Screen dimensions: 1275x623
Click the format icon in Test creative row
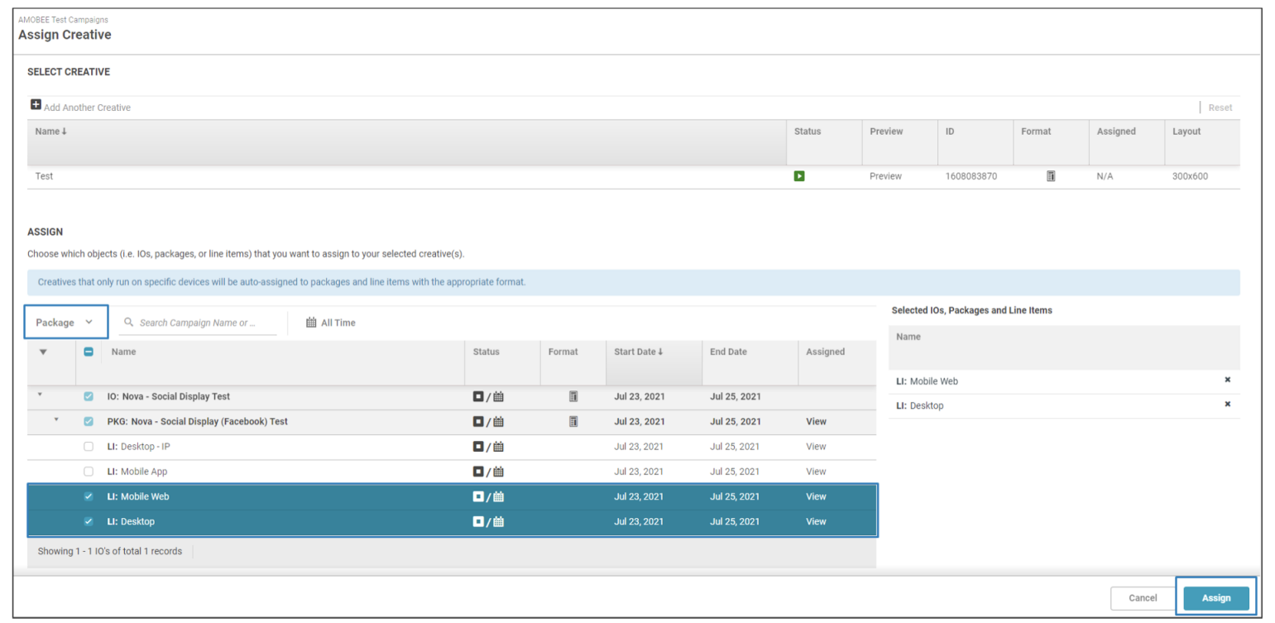pos(1050,176)
